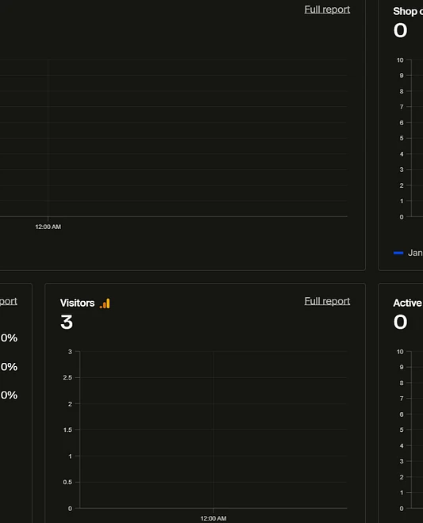This screenshot has height=523, width=423.
Task: Select the Active card heading
Action: (x=408, y=303)
